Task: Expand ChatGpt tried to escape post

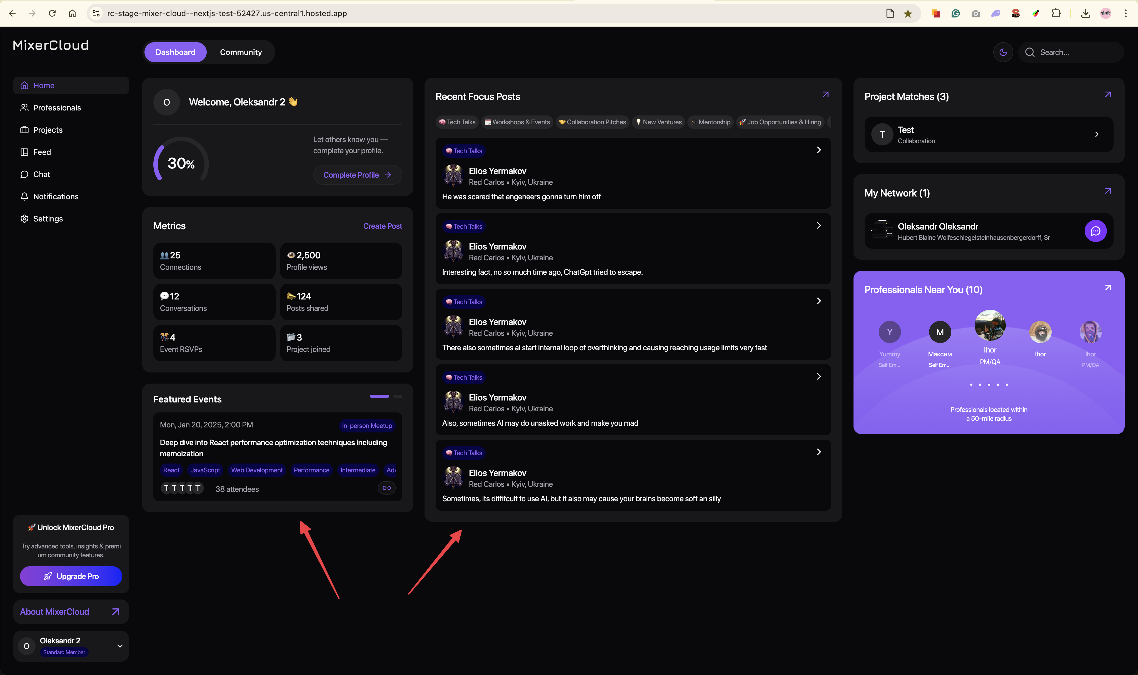Action: (818, 226)
